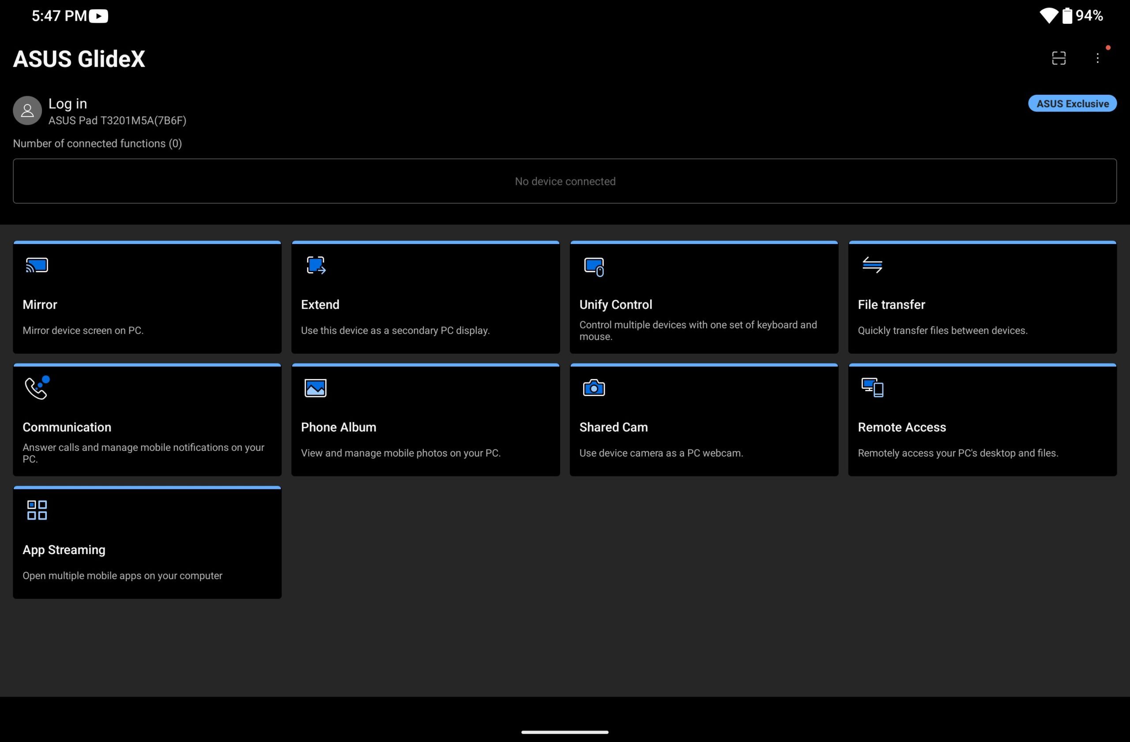Tap the QR scan icon in header
The height and width of the screenshot is (742, 1130).
[1059, 58]
